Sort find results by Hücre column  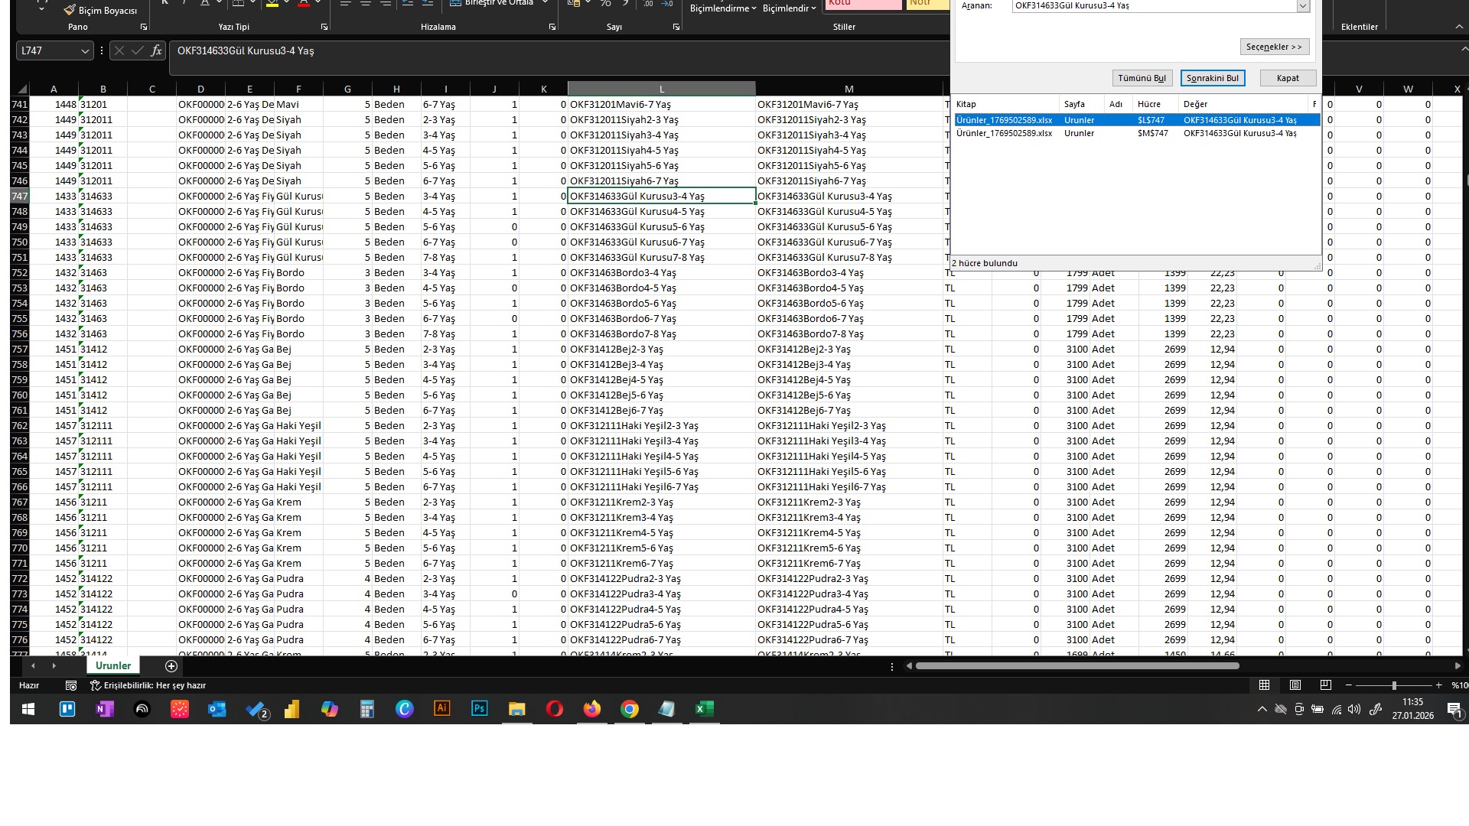click(1155, 104)
